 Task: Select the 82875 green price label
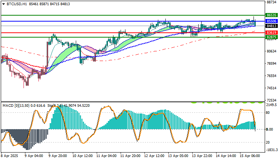coord(272,37)
